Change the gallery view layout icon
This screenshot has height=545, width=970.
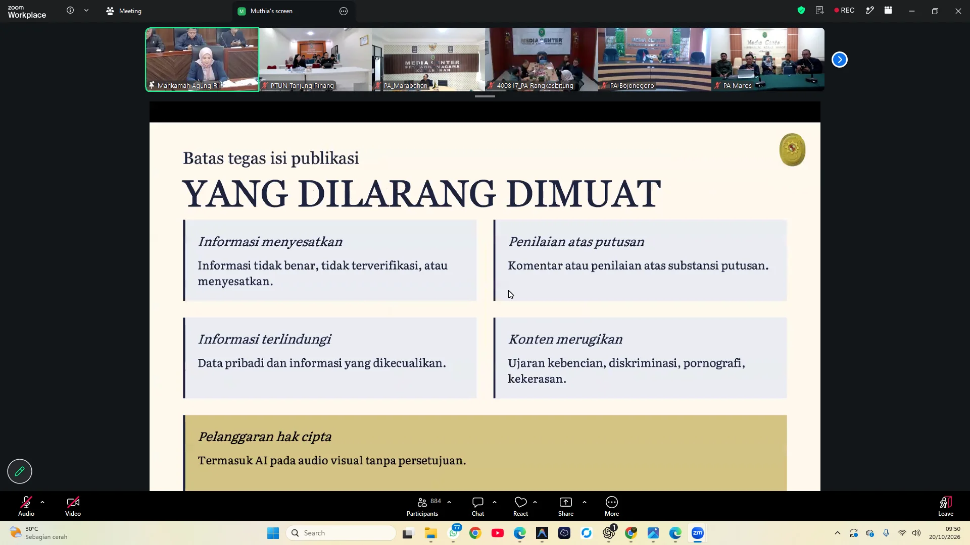[x=888, y=10]
